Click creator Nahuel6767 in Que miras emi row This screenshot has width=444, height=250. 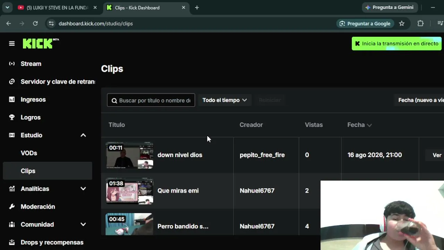[257, 191]
